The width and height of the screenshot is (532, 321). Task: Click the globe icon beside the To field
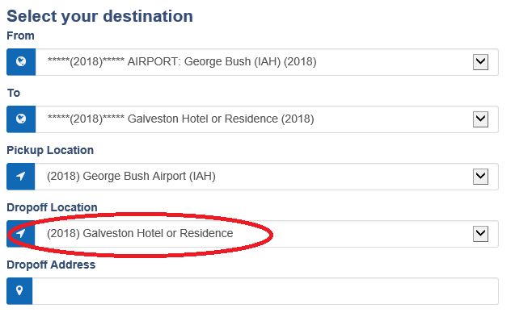[x=21, y=119]
